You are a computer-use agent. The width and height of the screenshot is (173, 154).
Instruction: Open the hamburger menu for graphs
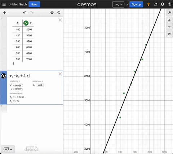click(x=4, y=4)
